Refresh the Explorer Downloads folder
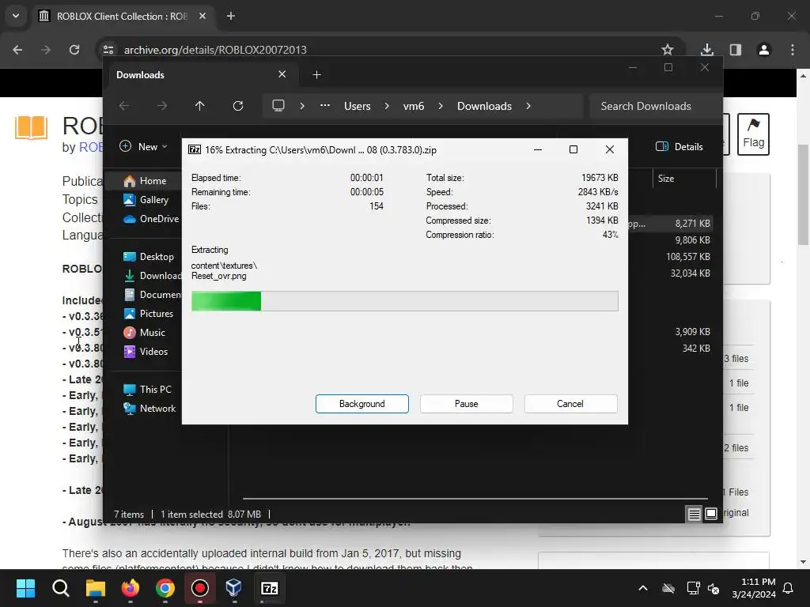The image size is (810, 607). pos(238,106)
